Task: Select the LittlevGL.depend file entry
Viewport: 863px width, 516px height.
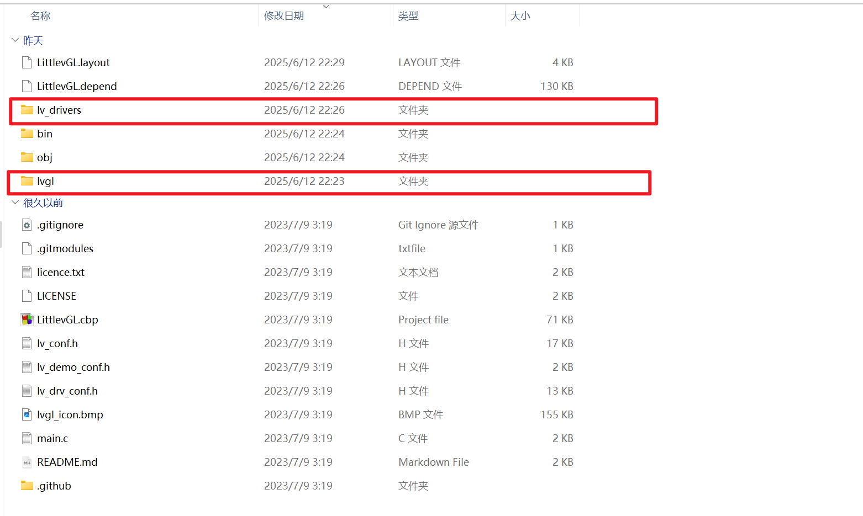Action: (77, 86)
